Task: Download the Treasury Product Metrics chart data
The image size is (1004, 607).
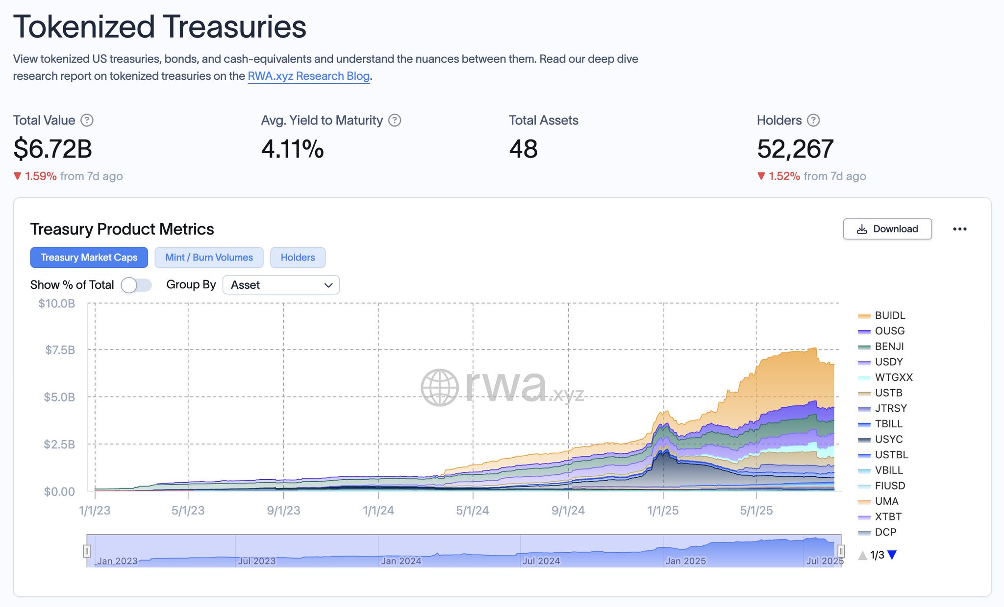Action: point(887,229)
